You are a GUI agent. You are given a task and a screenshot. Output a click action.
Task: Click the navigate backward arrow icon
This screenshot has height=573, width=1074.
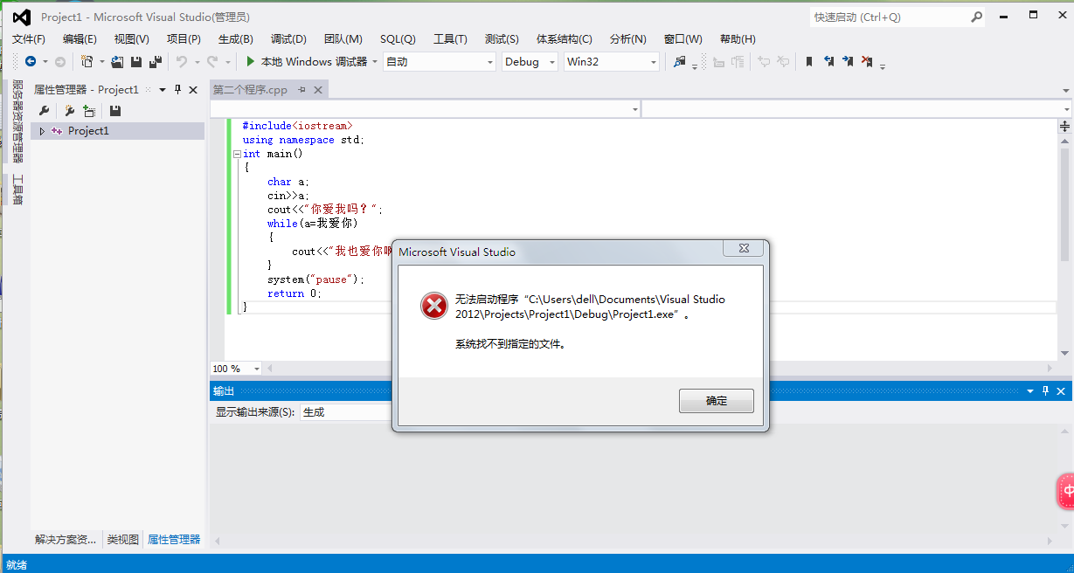pos(31,62)
